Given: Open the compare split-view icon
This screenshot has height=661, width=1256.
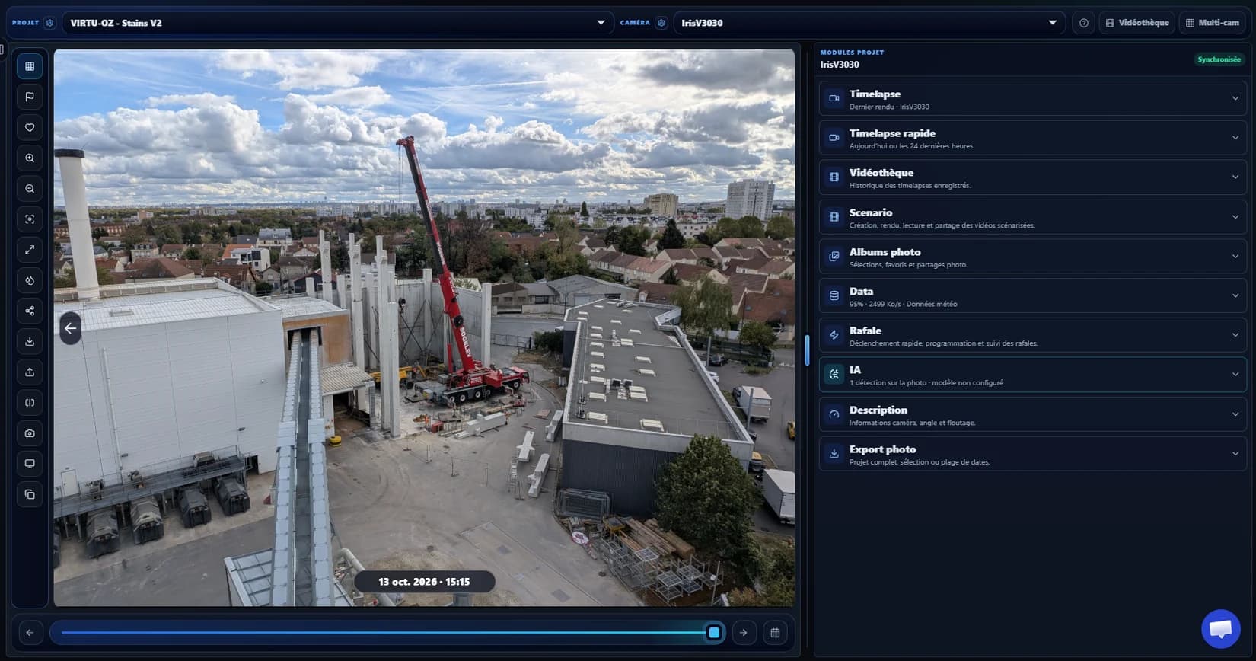Looking at the screenshot, I should pos(30,403).
